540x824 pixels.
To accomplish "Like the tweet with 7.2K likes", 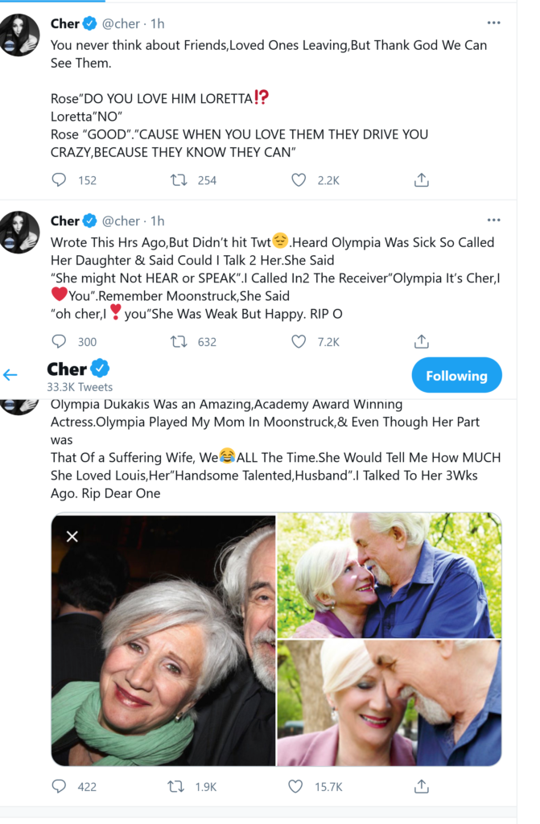I will (299, 342).
